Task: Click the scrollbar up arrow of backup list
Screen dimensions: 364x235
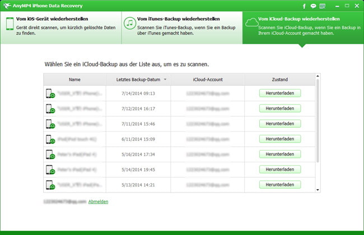Action: (x=318, y=76)
